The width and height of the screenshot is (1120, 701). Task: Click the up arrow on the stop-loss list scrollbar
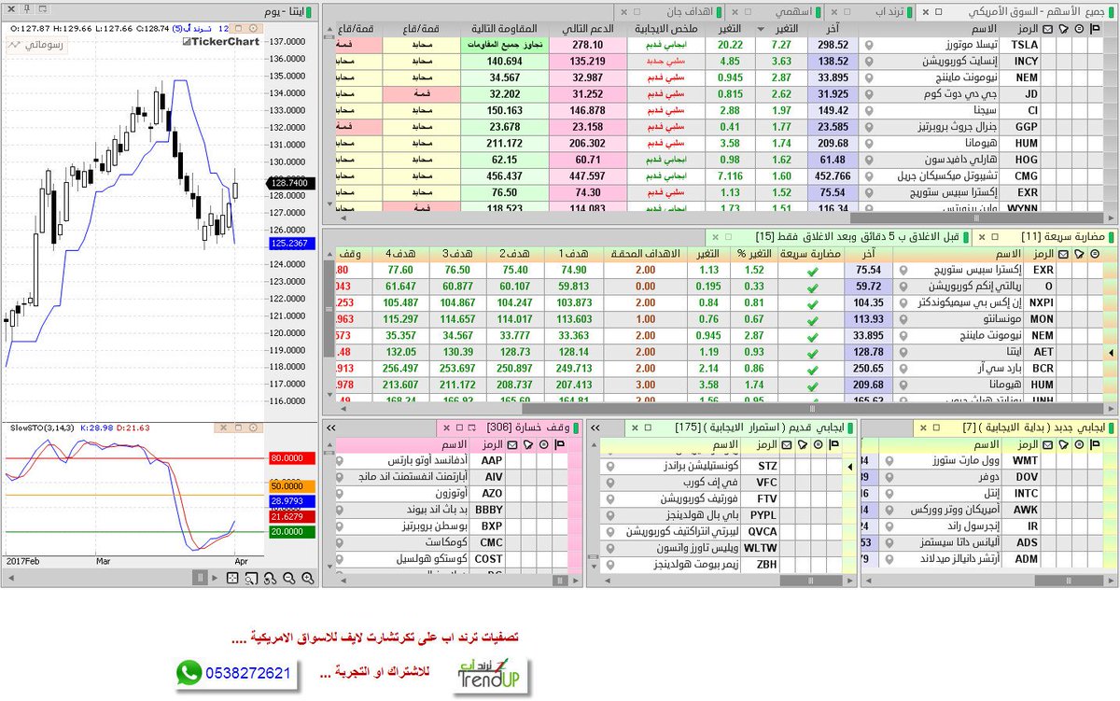pyautogui.click(x=329, y=445)
